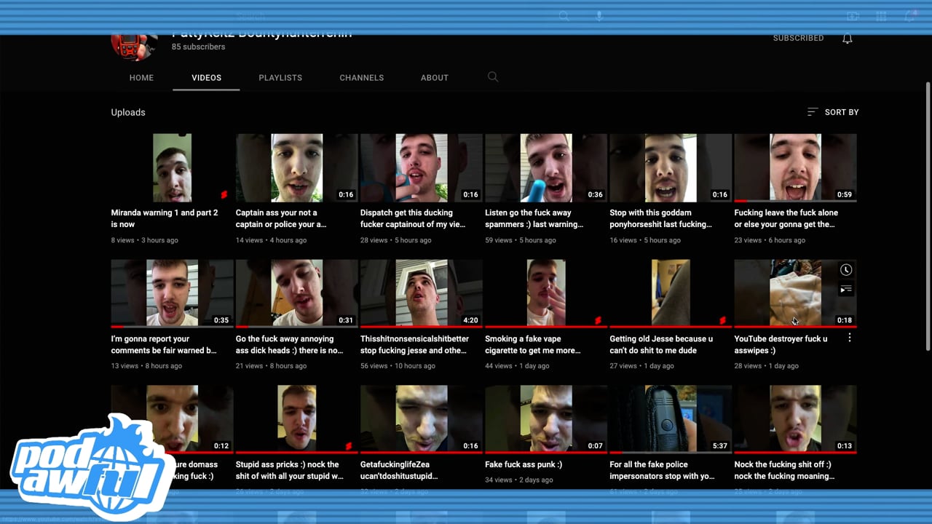
Task: Click the top bar search magnifier icon
Action: click(x=564, y=16)
